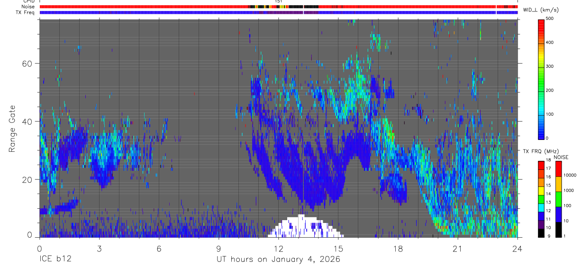Screen dimensions: 582x269
Task: Click the black swatch of the NOISE legend
Action: click(x=558, y=230)
